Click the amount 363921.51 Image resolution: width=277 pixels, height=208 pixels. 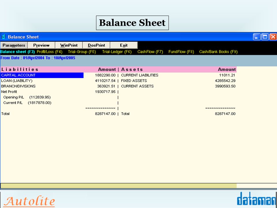pyautogui.click(x=106, y=86)
